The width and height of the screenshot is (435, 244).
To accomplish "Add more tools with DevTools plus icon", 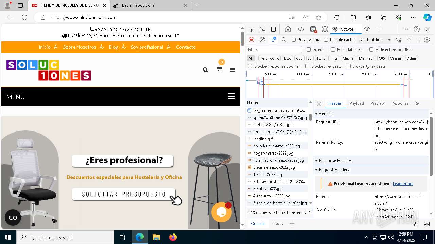I will tap(379, 29).
